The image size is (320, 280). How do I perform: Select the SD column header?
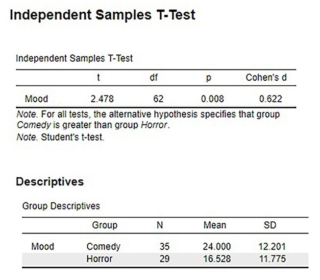(270, 225)
